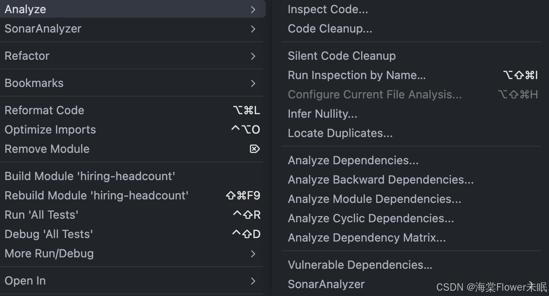Run Silent Code Cleanup

[342, 56]
